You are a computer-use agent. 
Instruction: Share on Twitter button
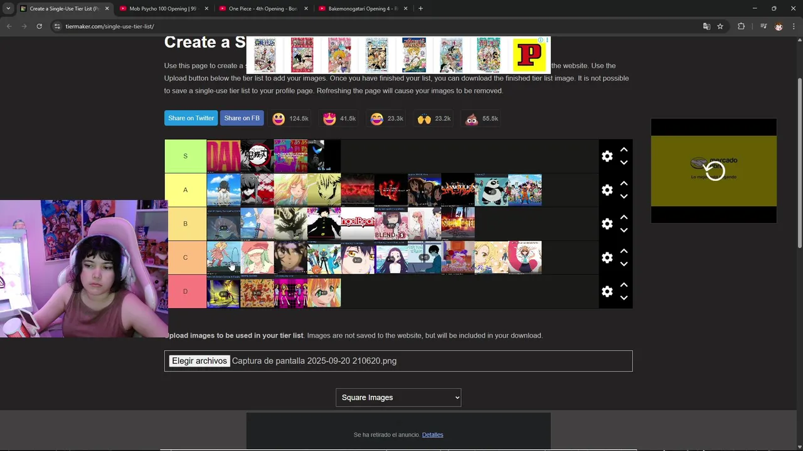[x=191, y=118]
